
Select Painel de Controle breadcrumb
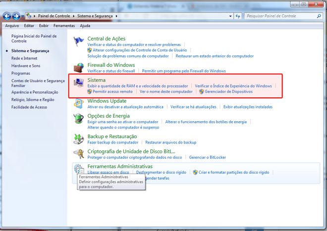54,16
